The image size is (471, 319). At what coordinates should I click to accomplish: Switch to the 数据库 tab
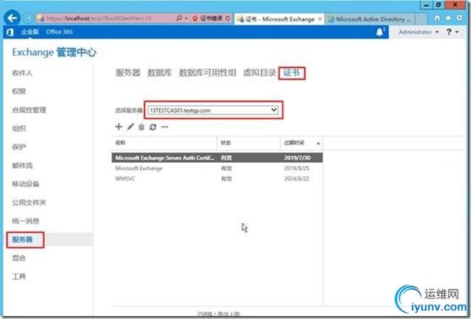point(159,73)
